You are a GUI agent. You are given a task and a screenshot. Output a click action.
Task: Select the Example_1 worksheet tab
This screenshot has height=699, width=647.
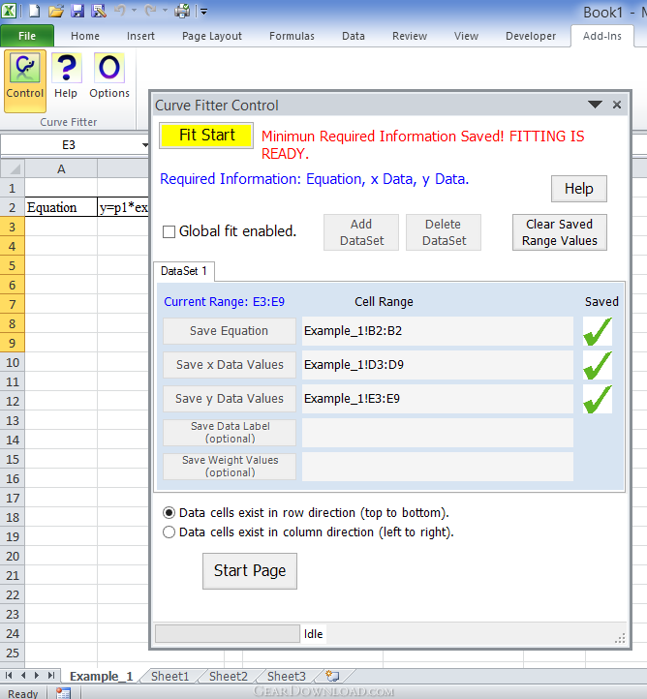102,676
